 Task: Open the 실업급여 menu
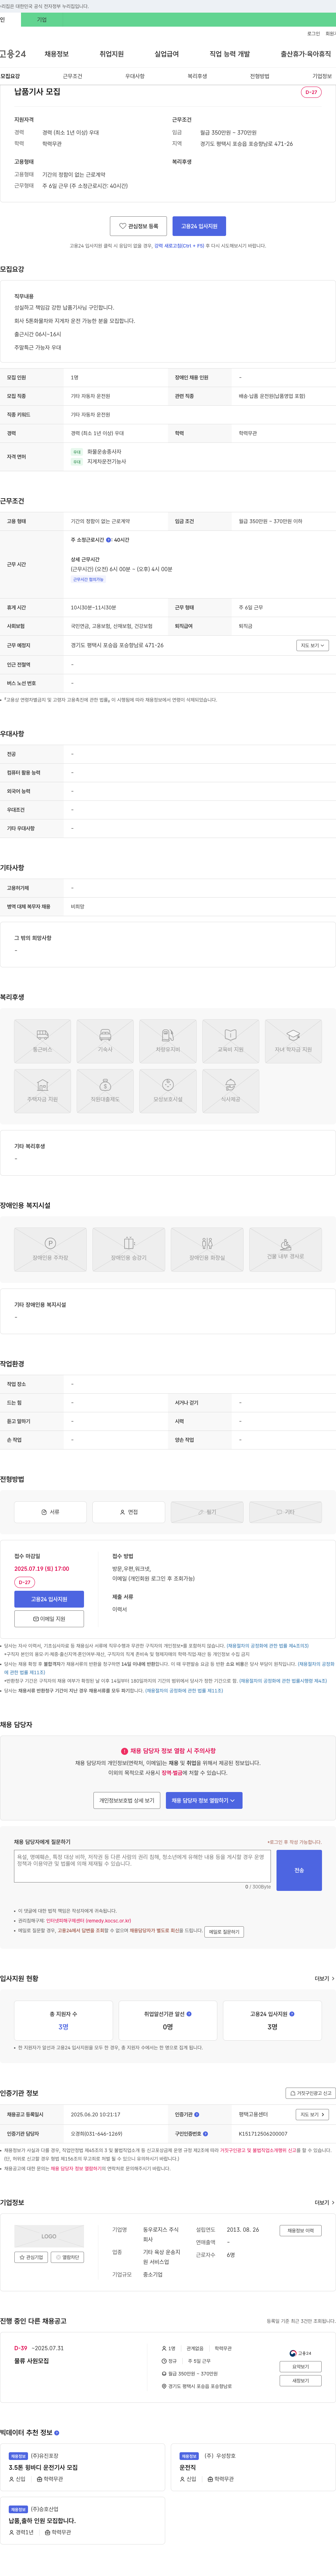click(167, 54)
